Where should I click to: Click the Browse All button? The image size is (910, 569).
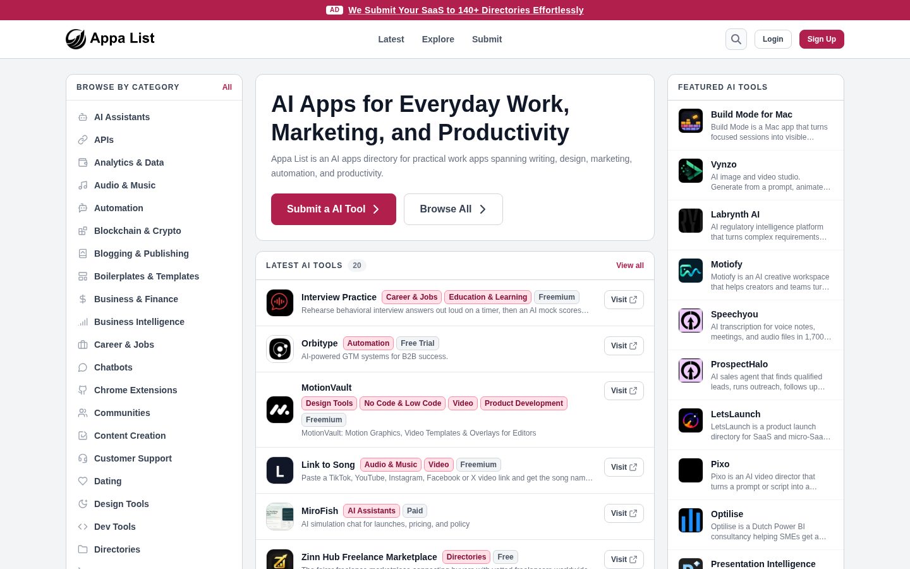[453, 209]
